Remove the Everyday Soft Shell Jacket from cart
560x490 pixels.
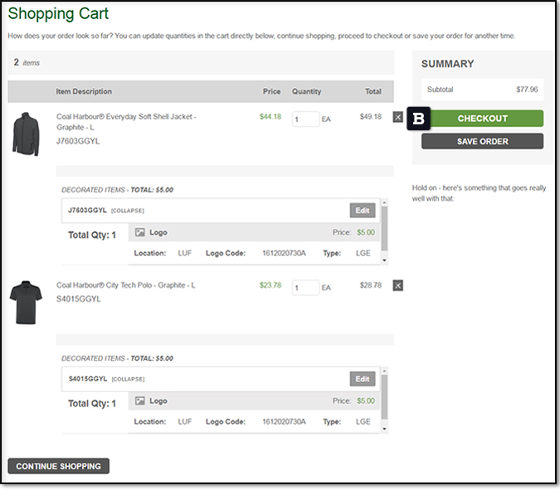click(x=397, y=118)
